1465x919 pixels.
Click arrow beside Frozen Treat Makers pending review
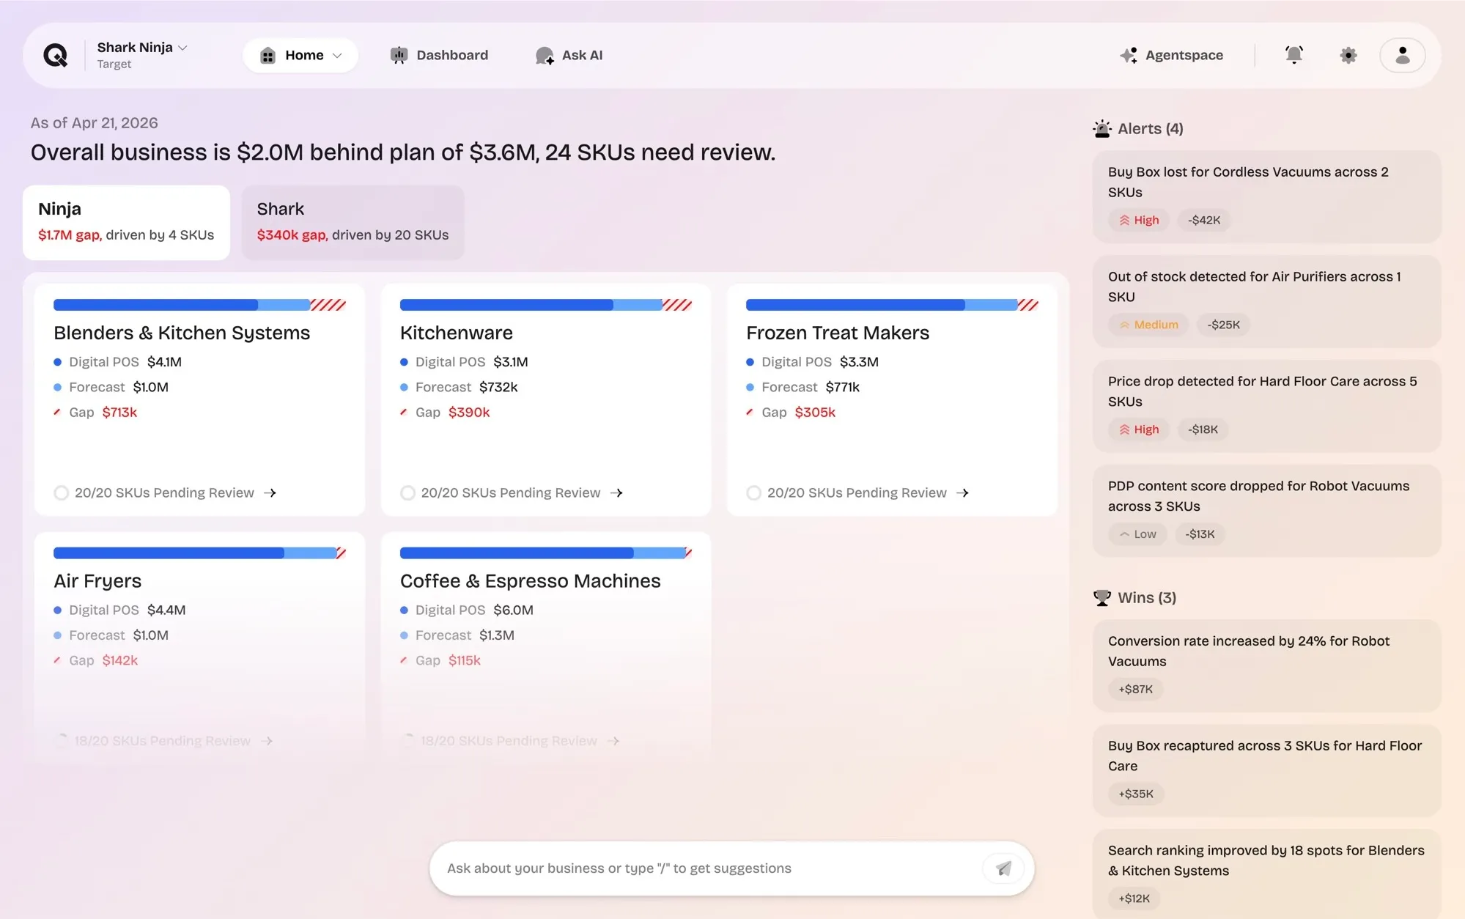point(962,493)
